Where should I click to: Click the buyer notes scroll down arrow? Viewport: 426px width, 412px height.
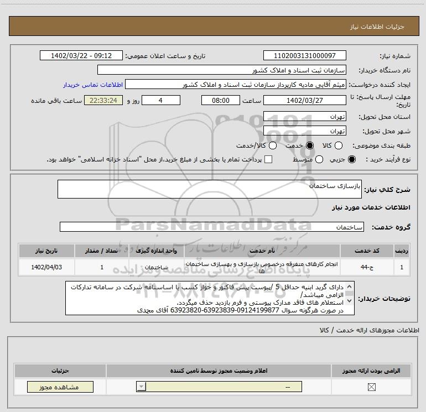point(350,301)
